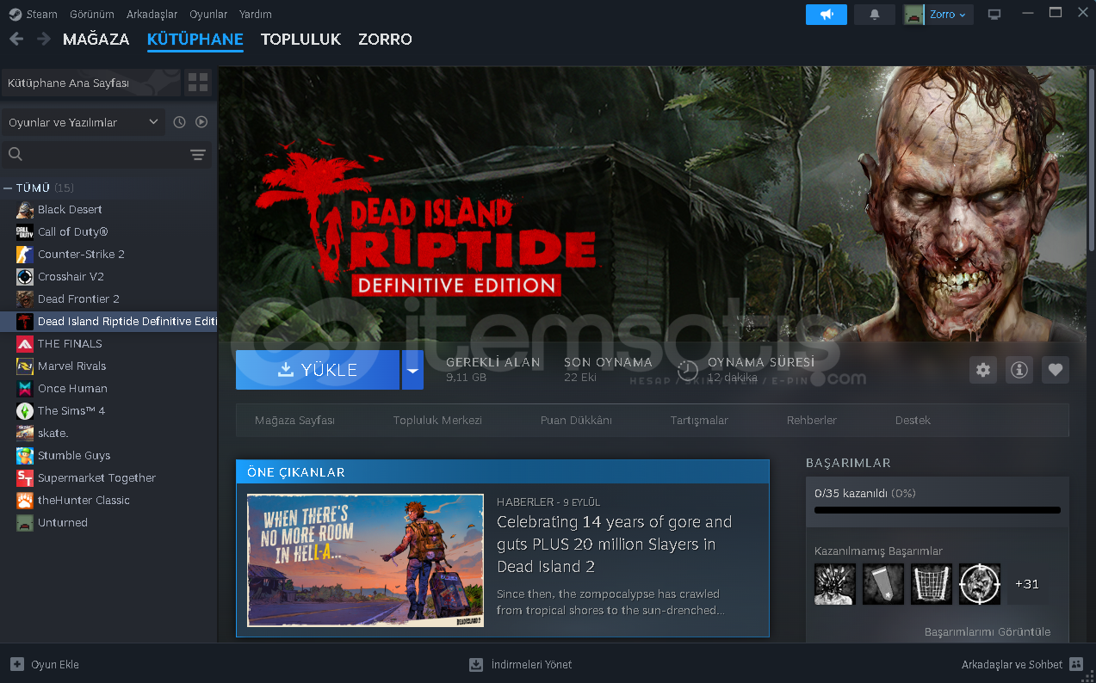The image size is (1096, 683).
Task: Collapse the TÜMÜ game list section
Action: pos(8,188)
